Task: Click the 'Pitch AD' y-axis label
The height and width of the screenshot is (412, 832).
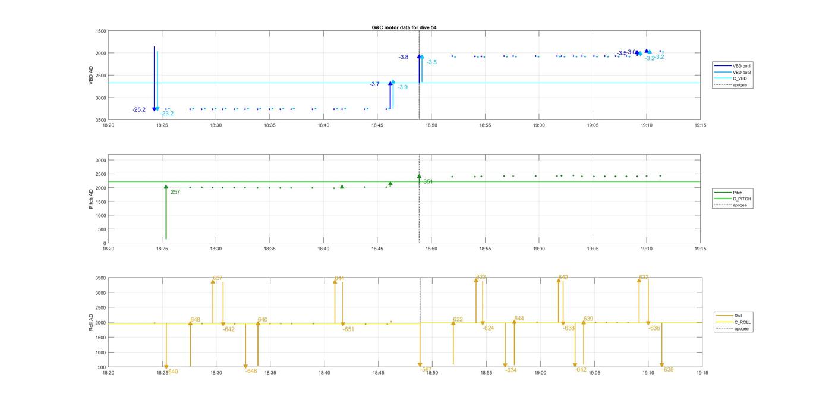Action: pos(92,199)
